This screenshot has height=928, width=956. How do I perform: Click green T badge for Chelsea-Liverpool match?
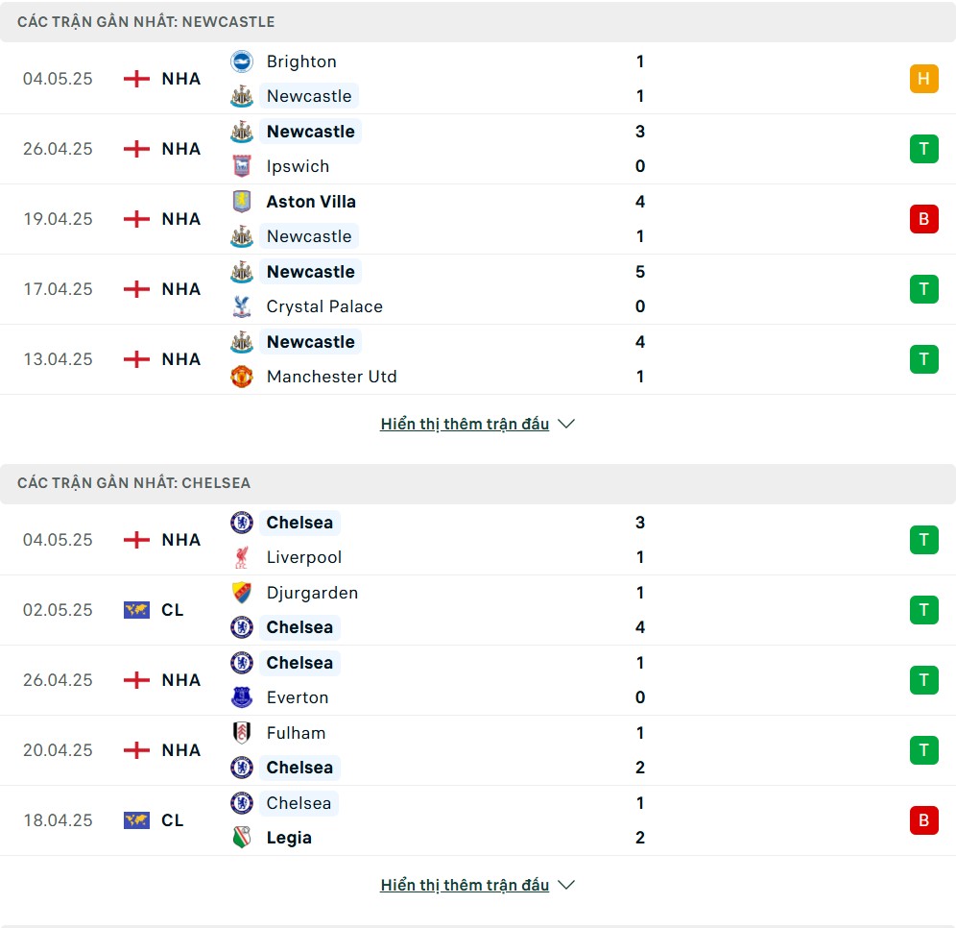pyautogui.click(x=923, y=540)
